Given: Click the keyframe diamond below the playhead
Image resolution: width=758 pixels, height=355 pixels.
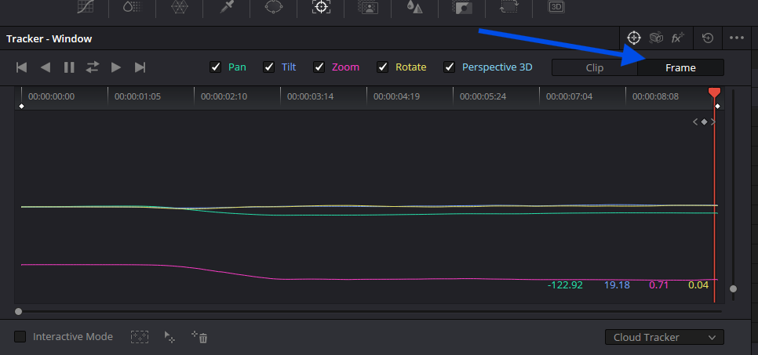Looking at the screenshot, I should (x=717, y=107).
